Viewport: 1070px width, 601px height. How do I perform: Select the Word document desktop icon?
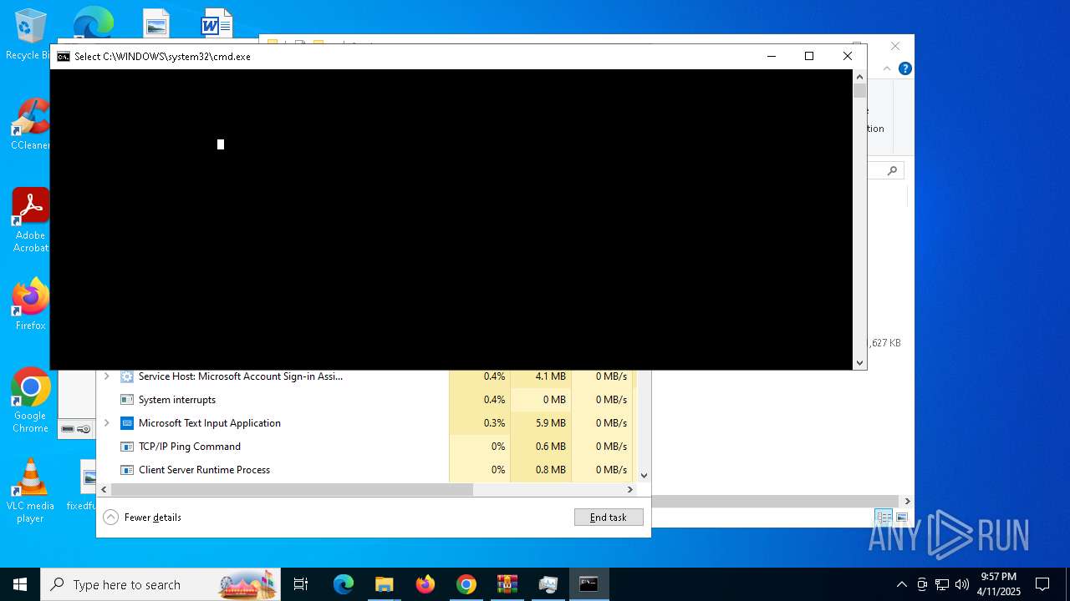click(x=217, y=23)
